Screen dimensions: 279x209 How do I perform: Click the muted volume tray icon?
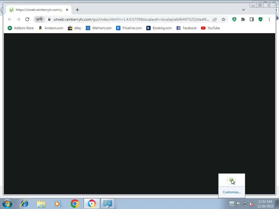(251, 204)
